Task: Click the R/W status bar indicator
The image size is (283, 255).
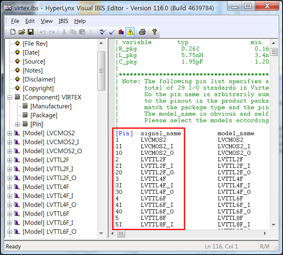Action: pyautogui.click(x=265, y=247)
